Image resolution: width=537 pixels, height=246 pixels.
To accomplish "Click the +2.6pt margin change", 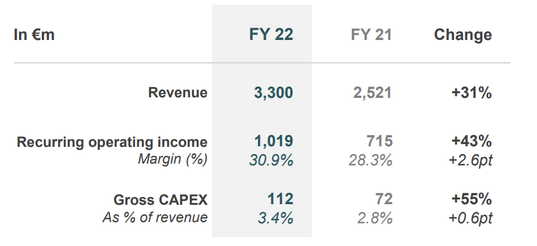I will (470, 159).
